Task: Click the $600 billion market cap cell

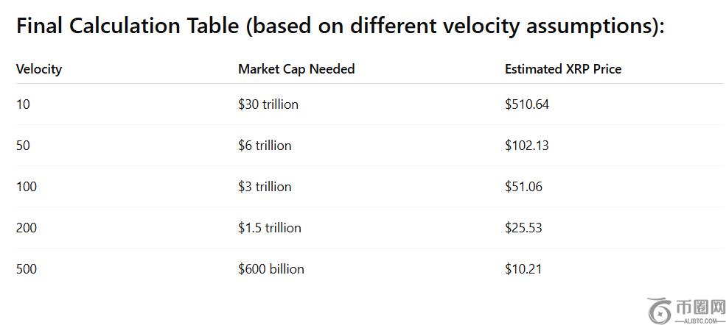Action: pos(271,269)
